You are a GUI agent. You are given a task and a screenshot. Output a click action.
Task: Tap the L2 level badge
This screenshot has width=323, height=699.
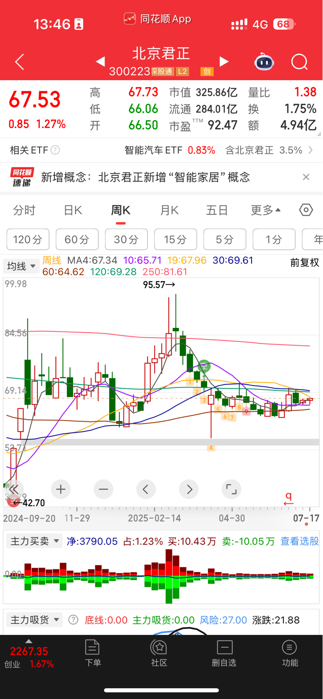click(182, 71)
